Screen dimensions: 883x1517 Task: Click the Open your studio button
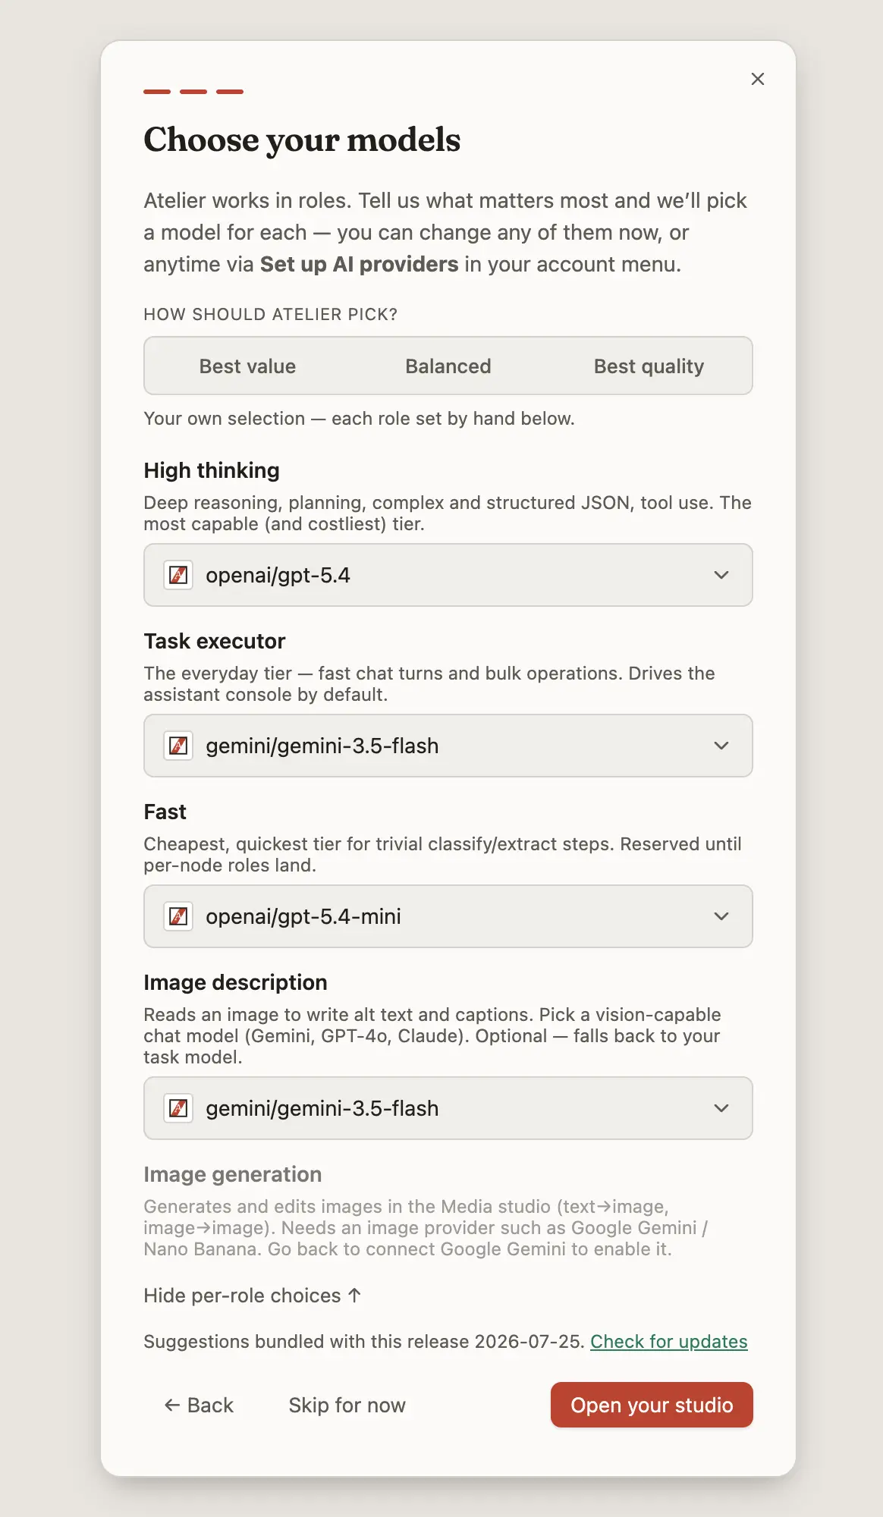[652, 1405]
